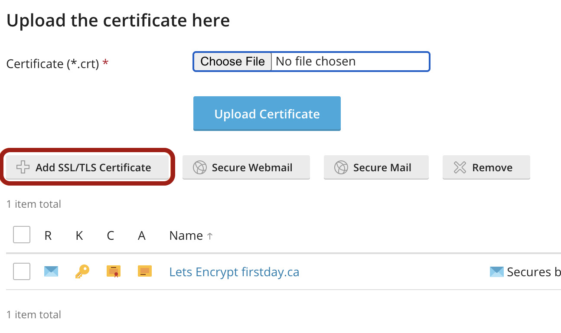
Task: Click the Upload Certificate button
Action: pyautogui.click(x=267, y=114)
